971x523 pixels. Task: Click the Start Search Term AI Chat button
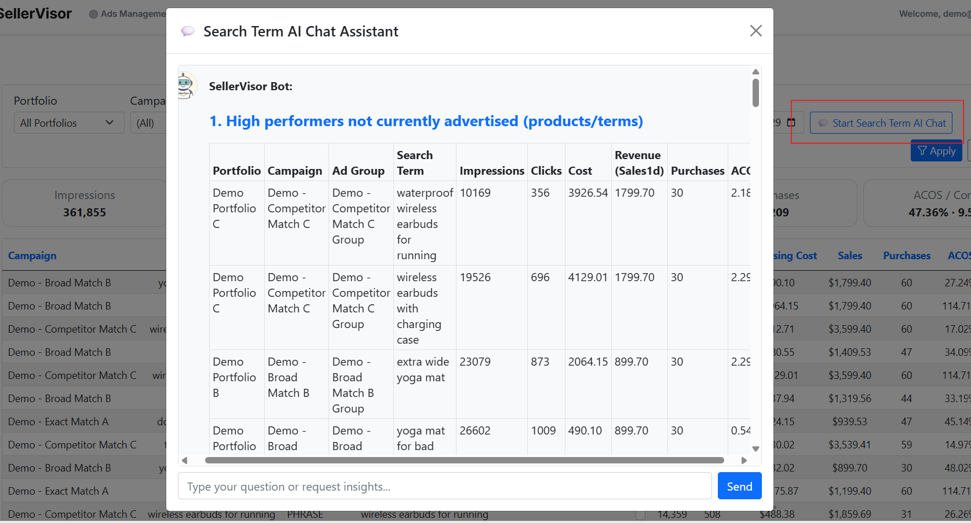(881, 123)
